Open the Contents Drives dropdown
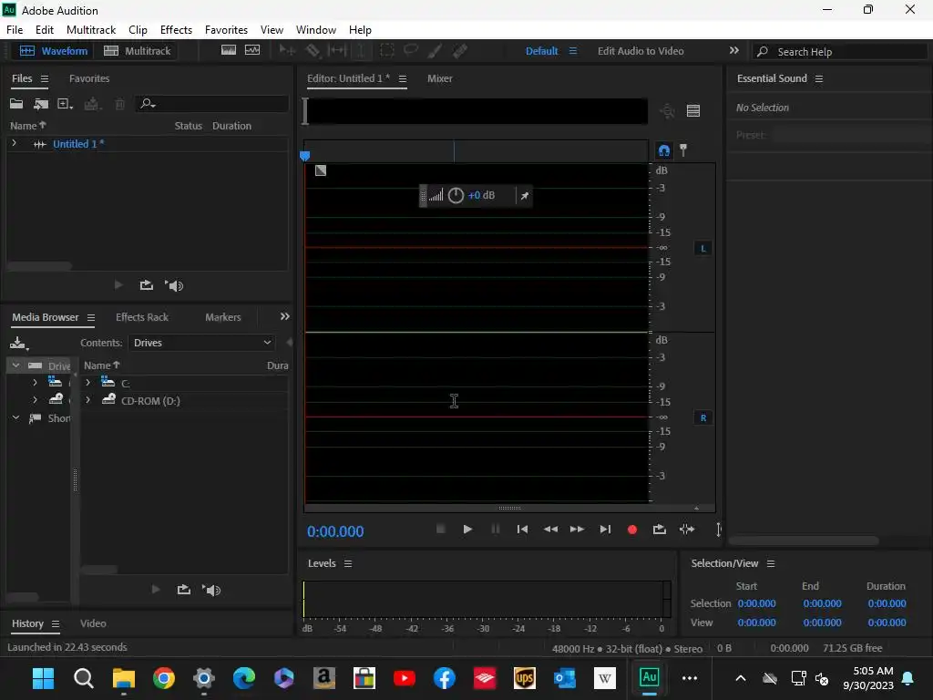This screenshot has width=933, height=700. [x=201, y=343]
